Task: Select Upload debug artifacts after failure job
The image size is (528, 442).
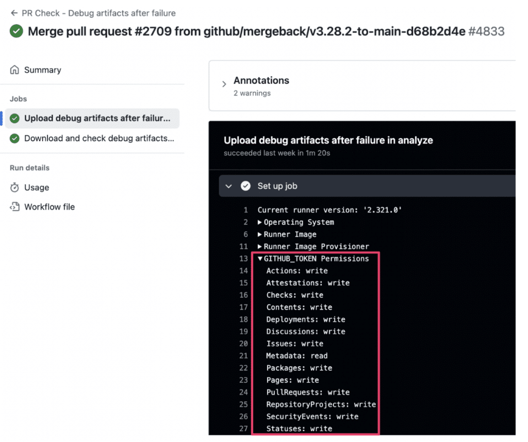Action: click(x=97, y=118)
